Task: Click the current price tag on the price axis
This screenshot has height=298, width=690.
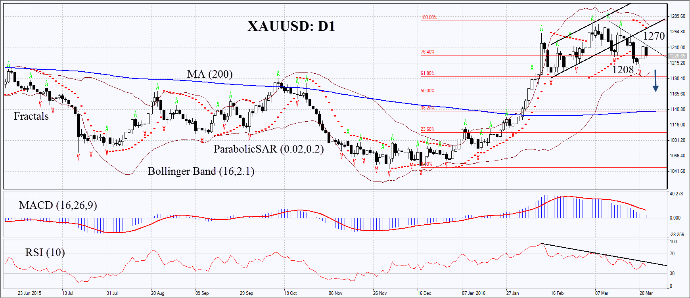Action: (x=677, y=56)
